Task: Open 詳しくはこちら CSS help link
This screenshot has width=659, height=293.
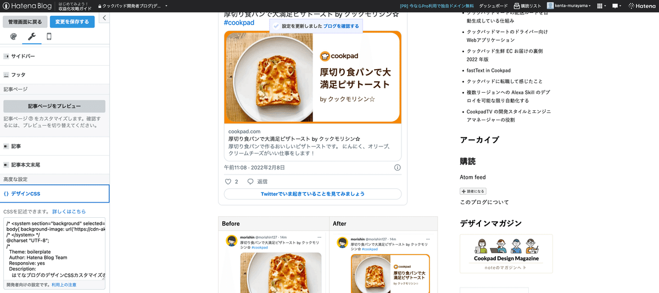Action: click(x=69, y=211)
